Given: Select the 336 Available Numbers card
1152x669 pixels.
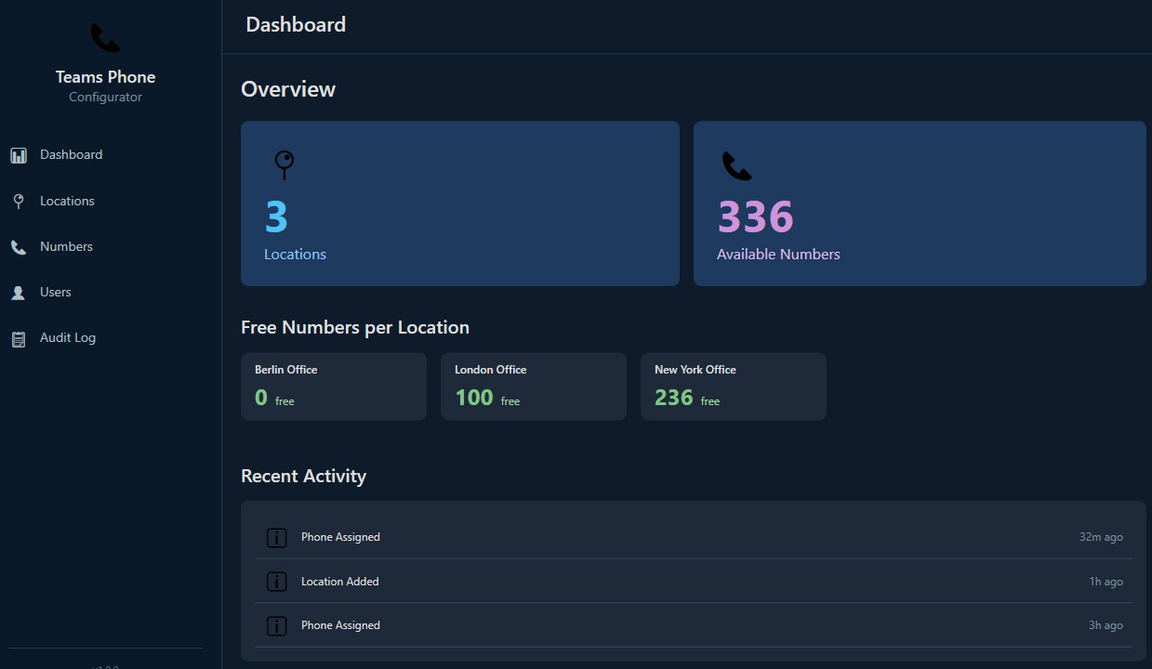Looking at the screenshot, I should (x=920, y=203).
